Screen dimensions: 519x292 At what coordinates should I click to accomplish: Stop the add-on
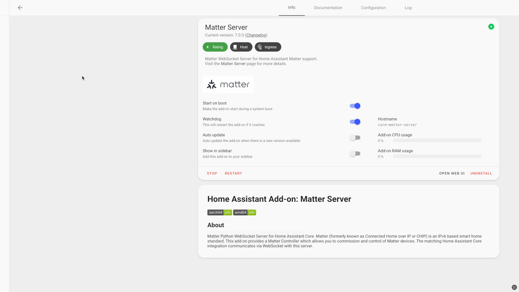pos(212,173)
